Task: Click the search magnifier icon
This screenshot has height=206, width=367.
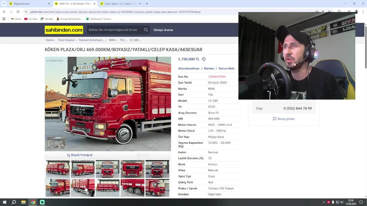Action: tap(146, 30)
